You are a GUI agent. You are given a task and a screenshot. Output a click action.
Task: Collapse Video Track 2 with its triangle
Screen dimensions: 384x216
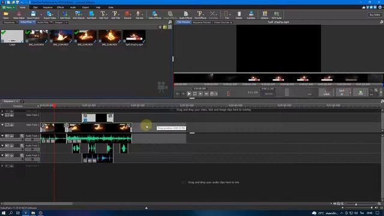coord(2,115)
